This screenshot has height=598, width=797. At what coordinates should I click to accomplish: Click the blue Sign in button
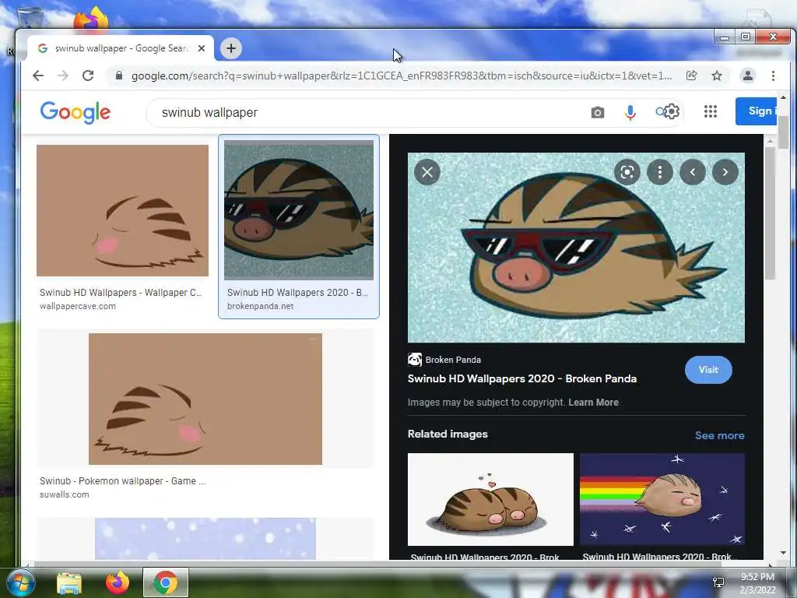[x=757, y=111]
